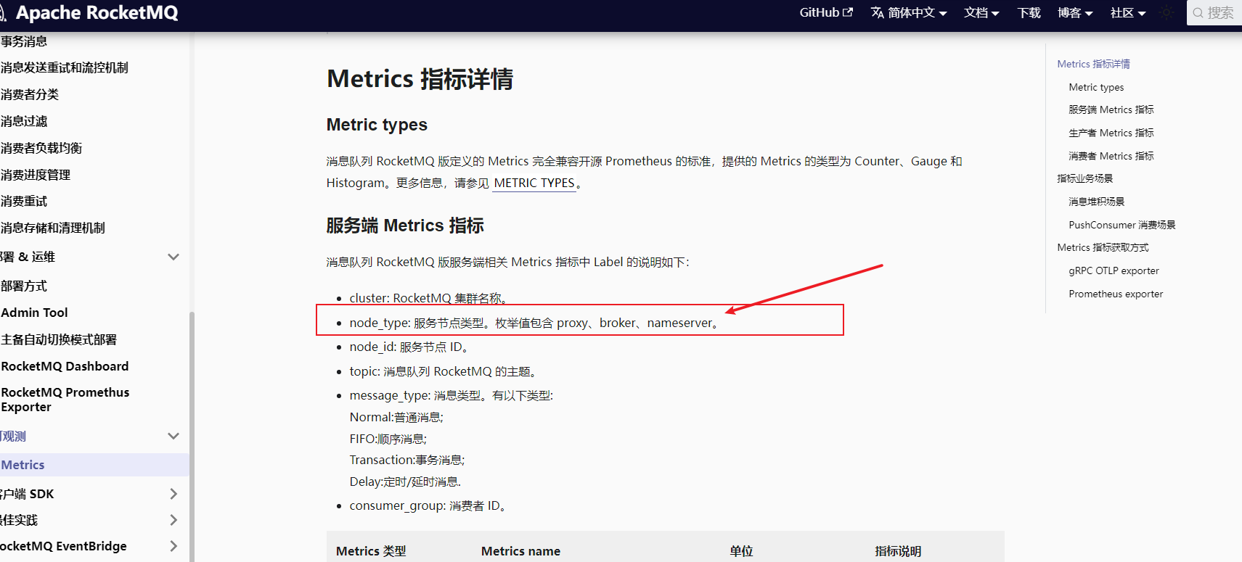1242x562 pixels.
Task: Open 消费重试 sidebar page
Action: pyautogui.click(x=24, y=201)
